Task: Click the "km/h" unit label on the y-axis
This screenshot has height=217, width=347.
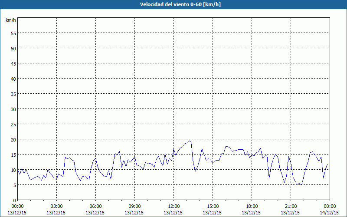Action: [x=10, y=20]
